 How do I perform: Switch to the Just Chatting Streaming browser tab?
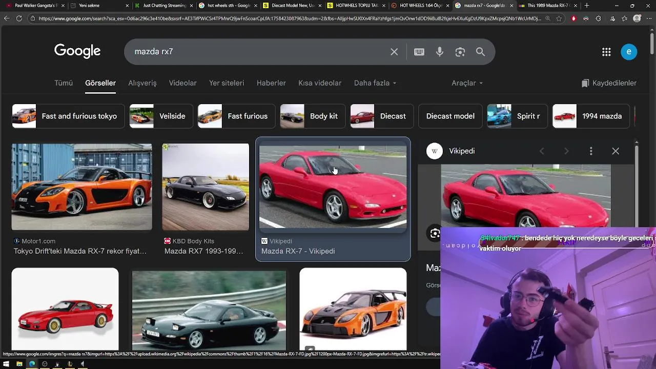(x=163, y=6)
